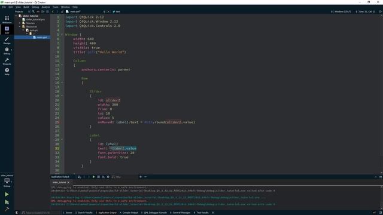Viewport: 383px width, 215px height.
Task: Attach debugger to running application
Action: (104, 177)
